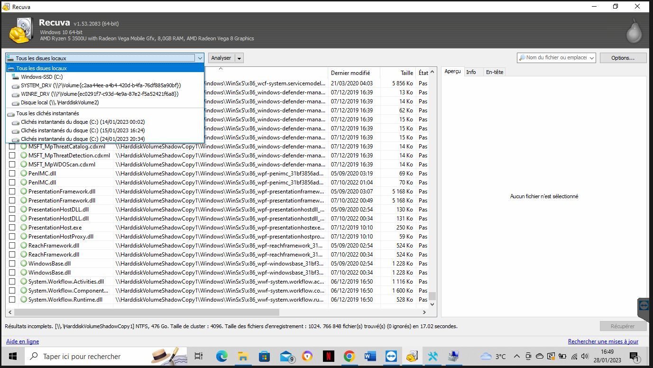Open File Explorer from the taskbar
653x368 pixels.
click(243, 356)
